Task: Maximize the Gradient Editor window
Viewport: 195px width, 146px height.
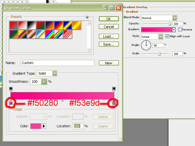Action: pos(112,8)
